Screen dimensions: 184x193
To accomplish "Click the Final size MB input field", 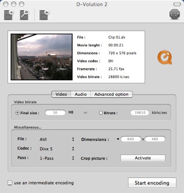I will pyautogui.click(x=55, y=113).
